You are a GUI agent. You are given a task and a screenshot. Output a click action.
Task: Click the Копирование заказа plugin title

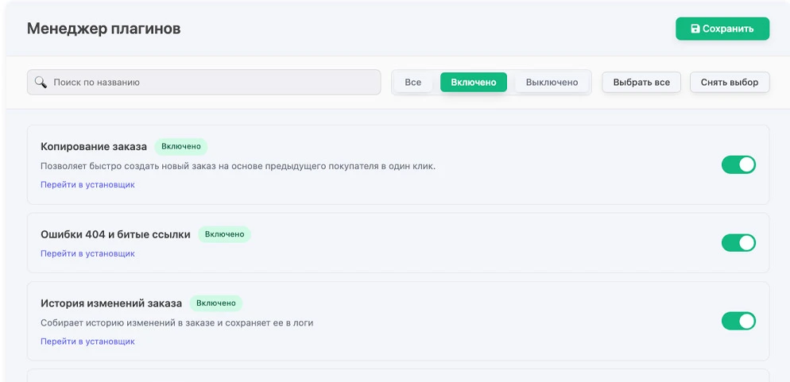94,146
